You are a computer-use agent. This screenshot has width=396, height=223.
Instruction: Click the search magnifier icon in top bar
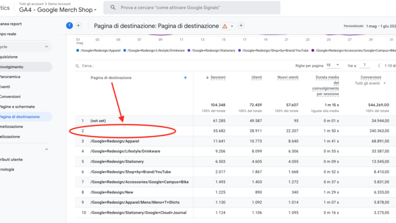[x=113, y=8]
